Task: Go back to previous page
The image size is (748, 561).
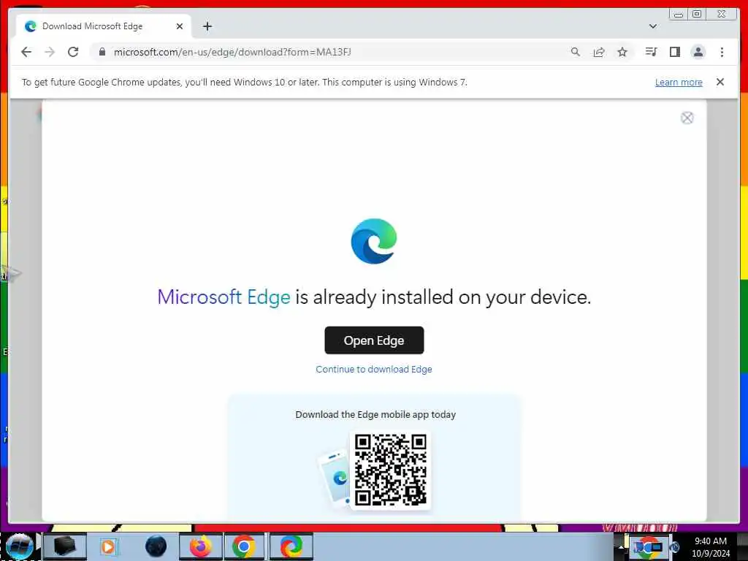Action: [26, 52]
